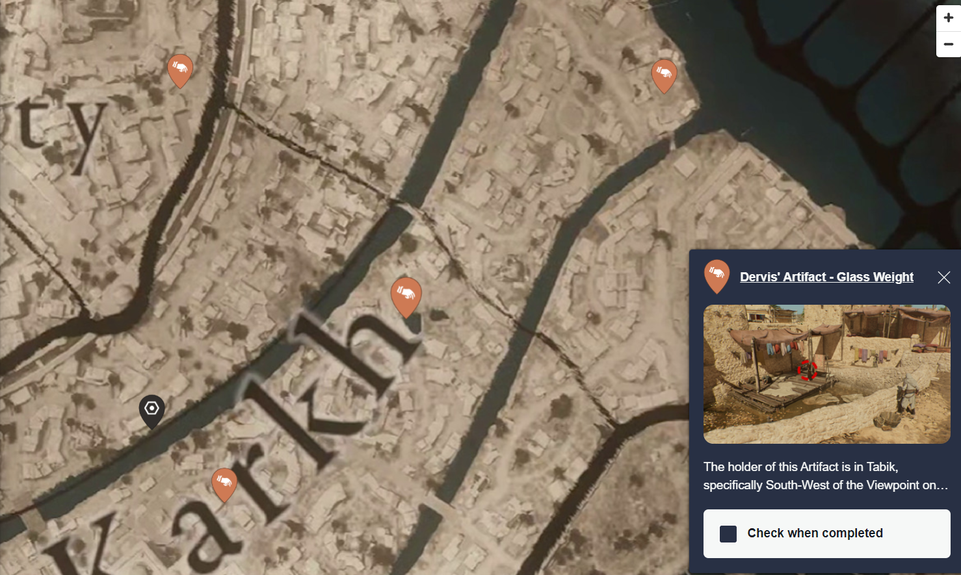Click the hooded character in the preview image
The image size is (961, 575).
tap(906, 392)
